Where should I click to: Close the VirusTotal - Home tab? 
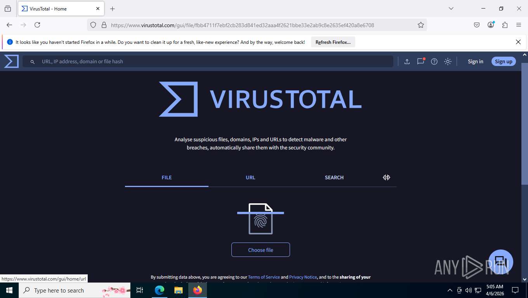[x=98, y=9]
